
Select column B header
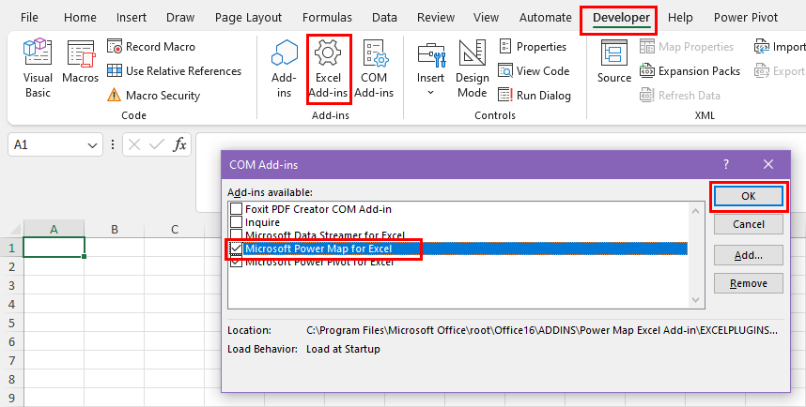[x=114, y=230]
